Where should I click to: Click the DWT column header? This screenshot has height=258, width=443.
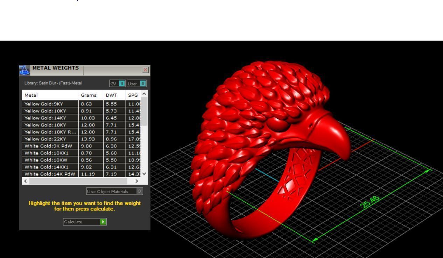[114, 95]
